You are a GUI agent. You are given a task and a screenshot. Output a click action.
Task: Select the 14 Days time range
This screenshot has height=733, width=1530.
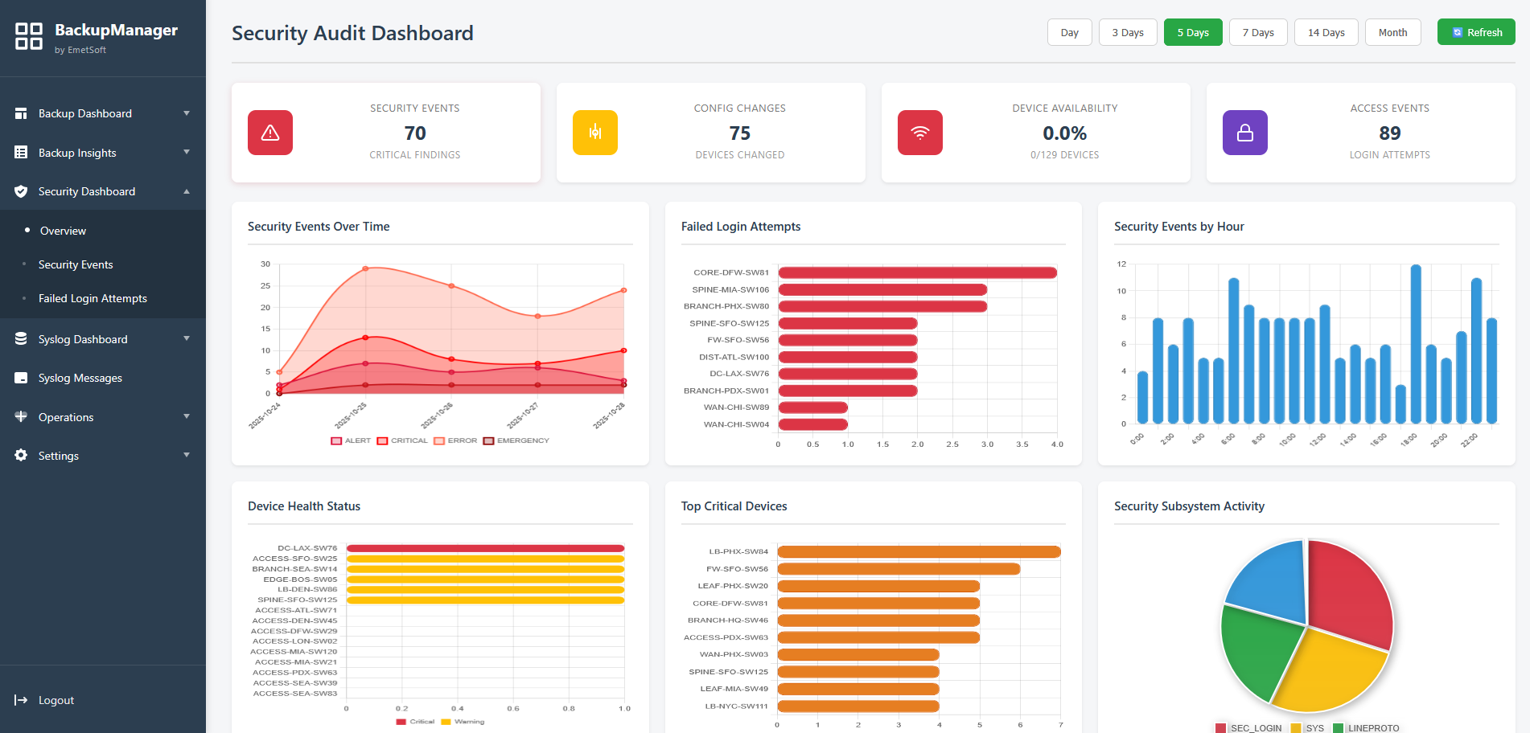tap(1326, 32)
